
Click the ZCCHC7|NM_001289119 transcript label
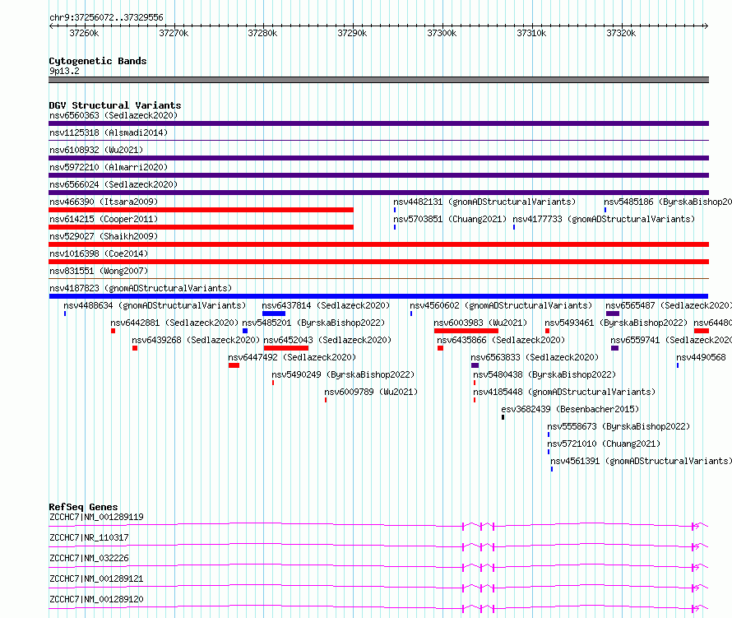96,517
